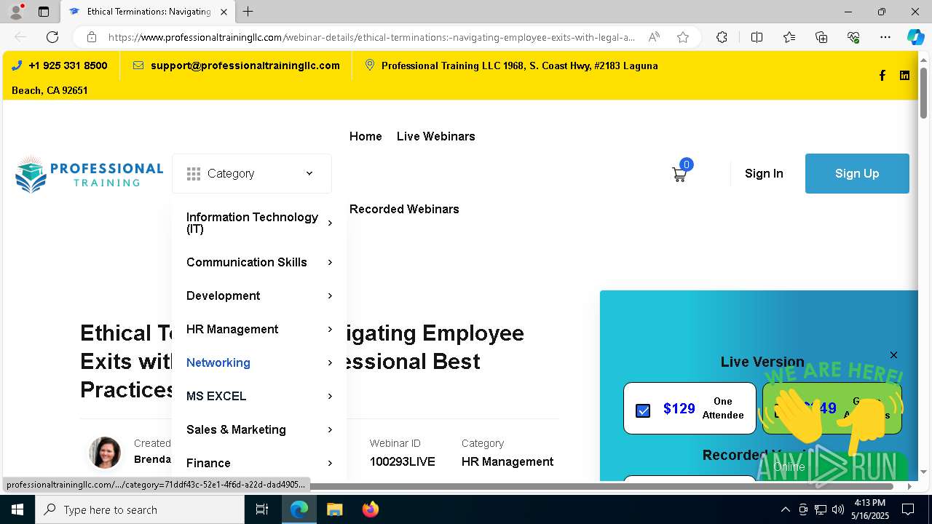Click the Sign Up button
Viewport: 932px width, 524px height.
(x=857, y=173)
